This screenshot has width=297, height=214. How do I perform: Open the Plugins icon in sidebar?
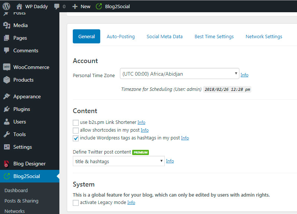click(7, 109)
